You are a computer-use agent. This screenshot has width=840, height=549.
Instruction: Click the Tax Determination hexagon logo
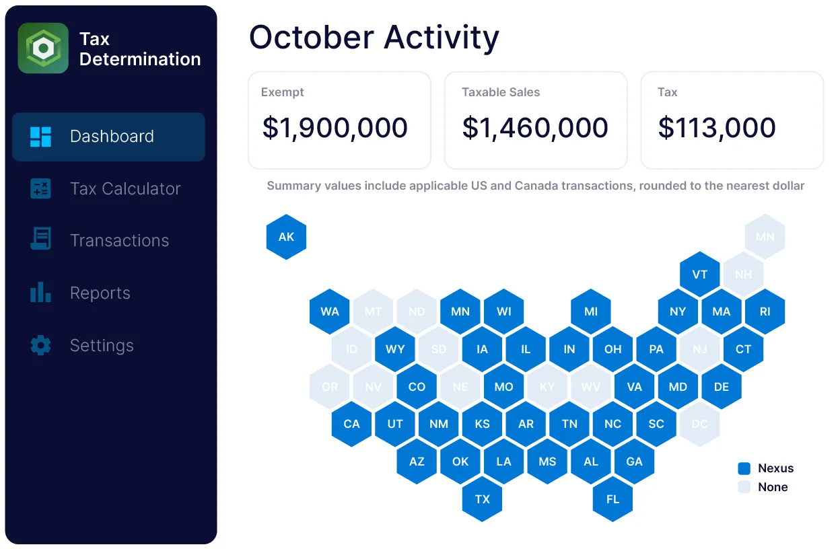43,48
